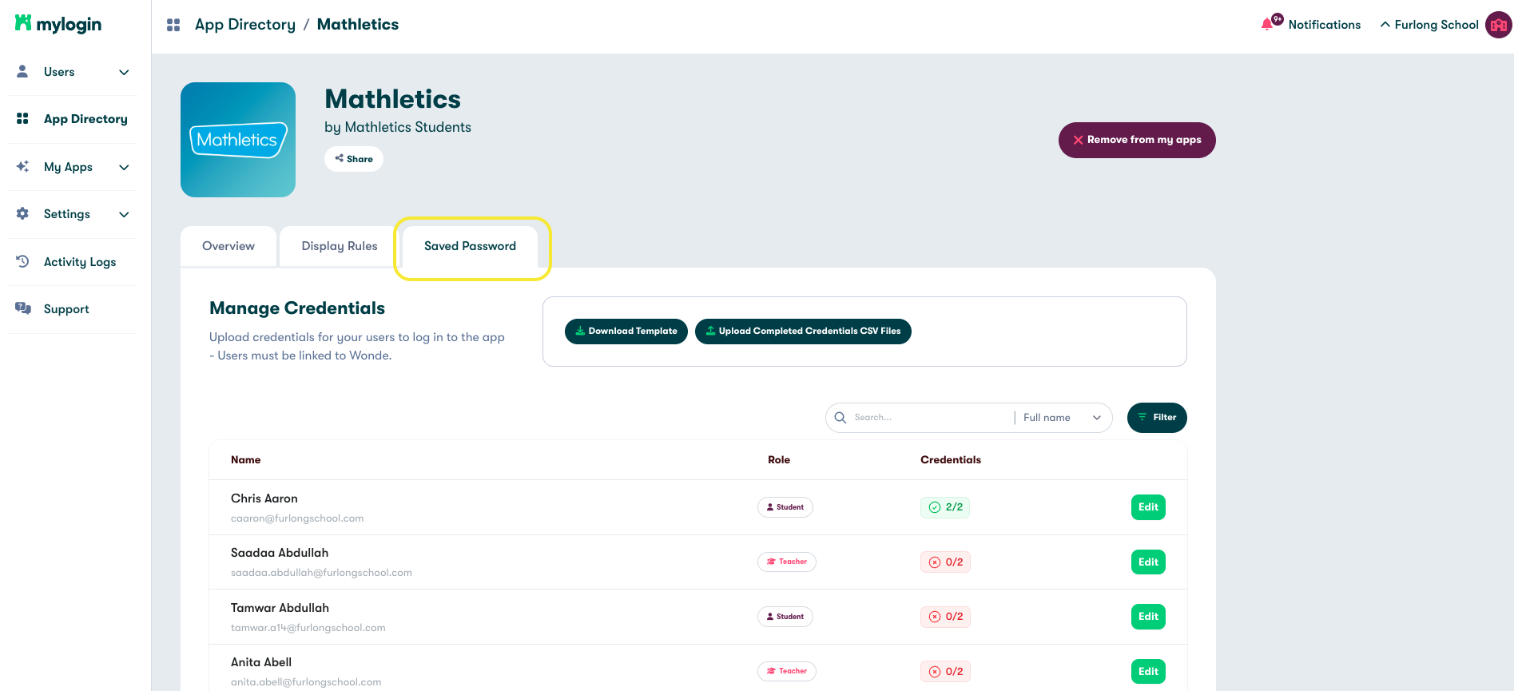Image resolution: width=1514 pixels, height=691 pixels.
Task: Click the Activity Logs history icon
Action: click(x=22, y=261)
